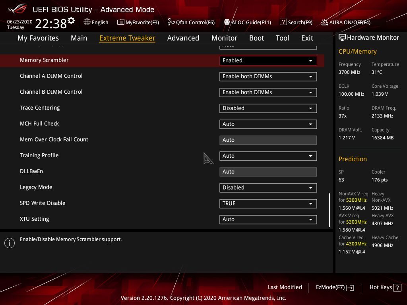Click the Last Modified button

(x=285, y=288)
